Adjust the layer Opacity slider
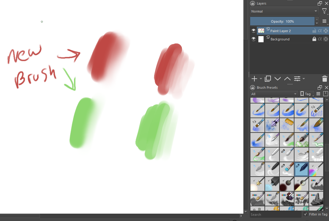329x221 pixels. click(x=282, y=21)
